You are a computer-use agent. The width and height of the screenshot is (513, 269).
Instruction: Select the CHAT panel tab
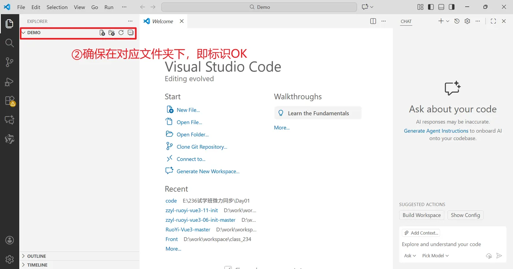click(406, 21)
